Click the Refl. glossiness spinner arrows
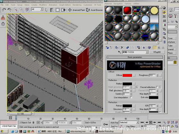Image resolution: width=179 pixels, height=134 pixels. (131, 91)
